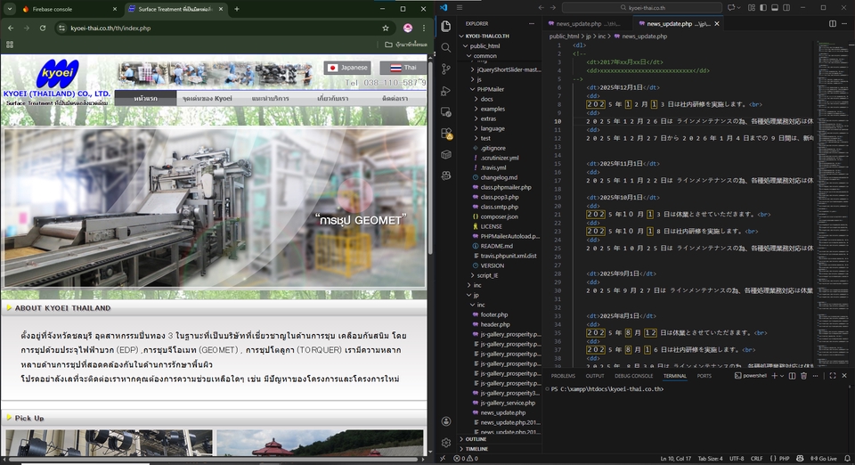
Task: Switch website language to Thai
Action: (x=403, y=68)
